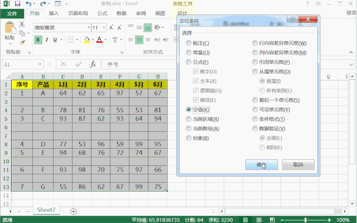The image size is (357, 223).
Task: Click the zoom slider handle
Action: [x=305, y=220]
